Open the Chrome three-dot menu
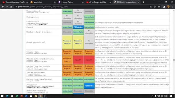Screen dimensions: 175x98 pos(172,7)
